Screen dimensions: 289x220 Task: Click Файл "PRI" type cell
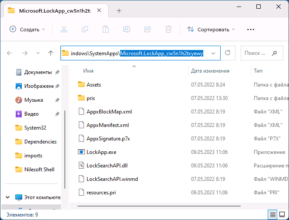coord(266,193)
